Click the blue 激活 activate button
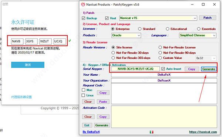The width and height of the screenshot is (222, 137). pos(28,65)
